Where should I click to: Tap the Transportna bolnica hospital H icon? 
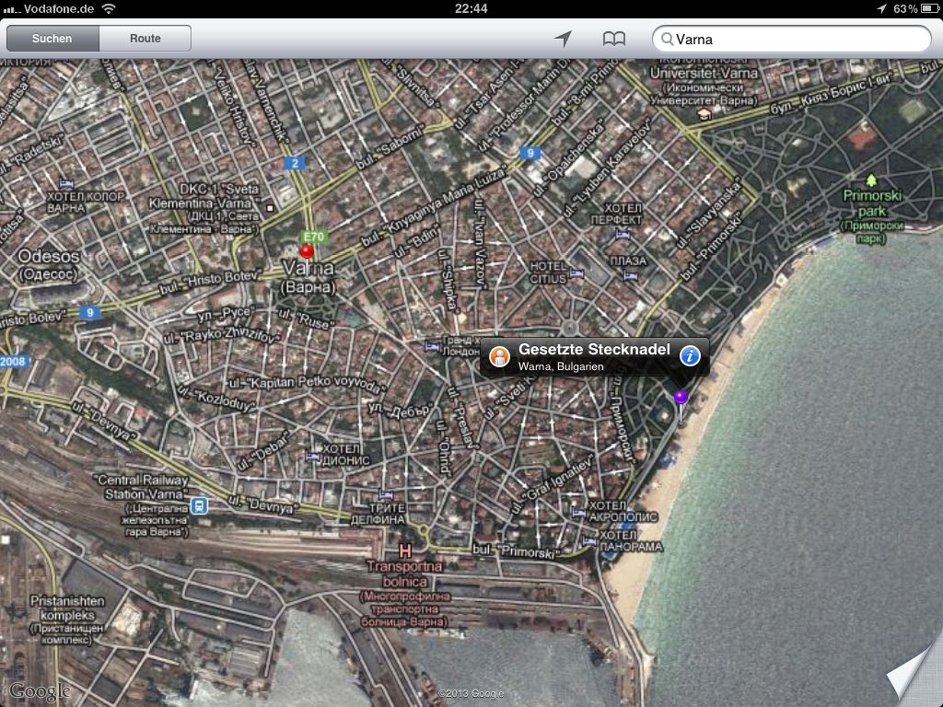pos(405,551)
